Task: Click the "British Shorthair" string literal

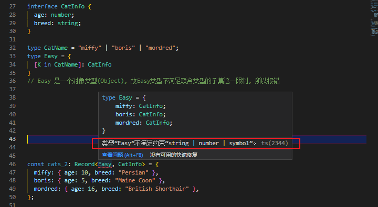Action: [157, 189]
